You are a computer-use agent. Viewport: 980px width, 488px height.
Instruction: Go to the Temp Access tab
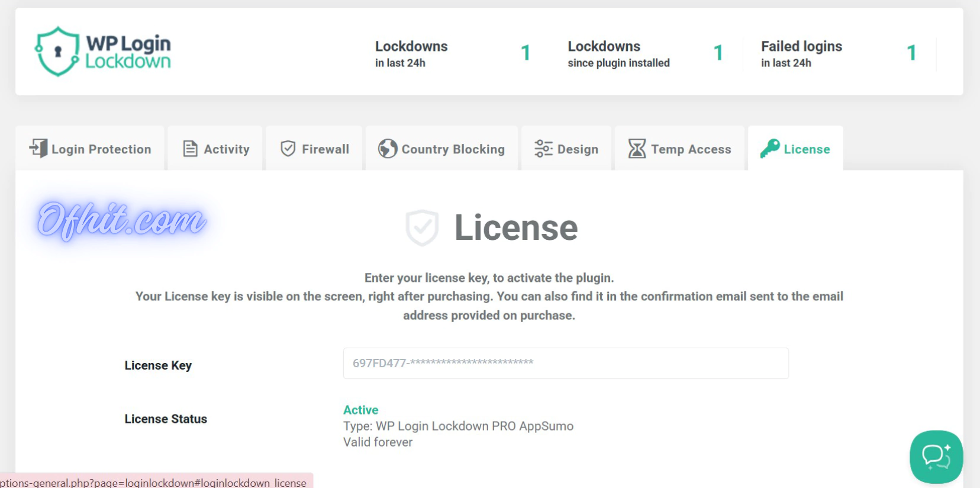691,149
